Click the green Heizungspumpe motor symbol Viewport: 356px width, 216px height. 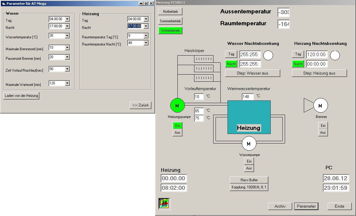177,105
